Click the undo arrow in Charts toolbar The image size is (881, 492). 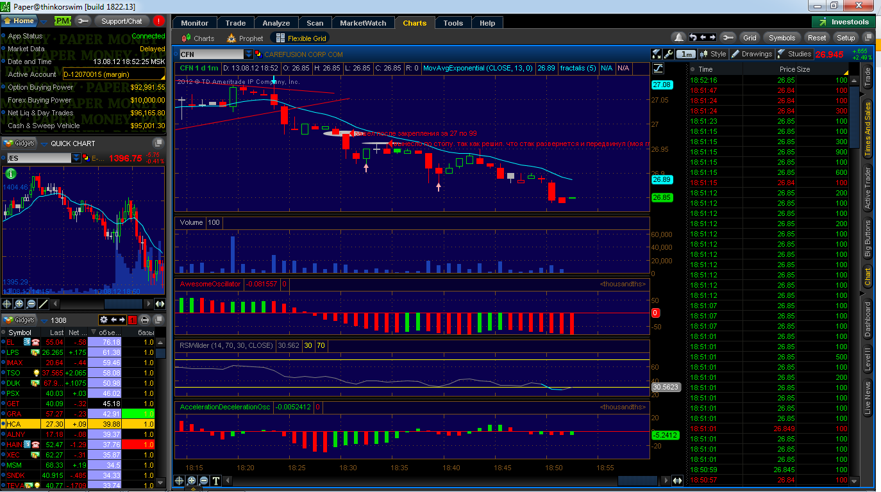click(692, 38)
